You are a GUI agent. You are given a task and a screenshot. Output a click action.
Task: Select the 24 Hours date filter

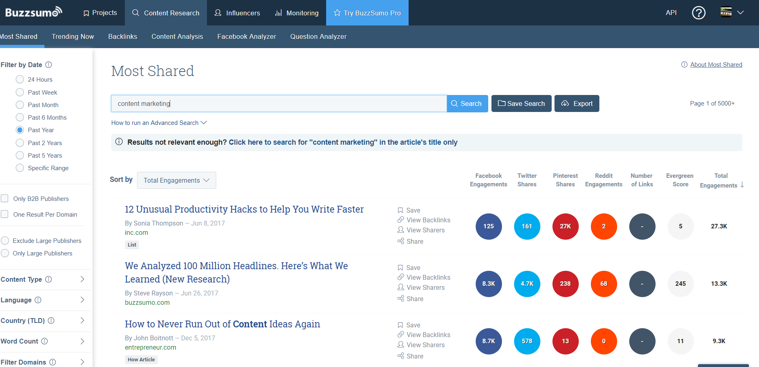pyautogui.click(x=20, y=79)
